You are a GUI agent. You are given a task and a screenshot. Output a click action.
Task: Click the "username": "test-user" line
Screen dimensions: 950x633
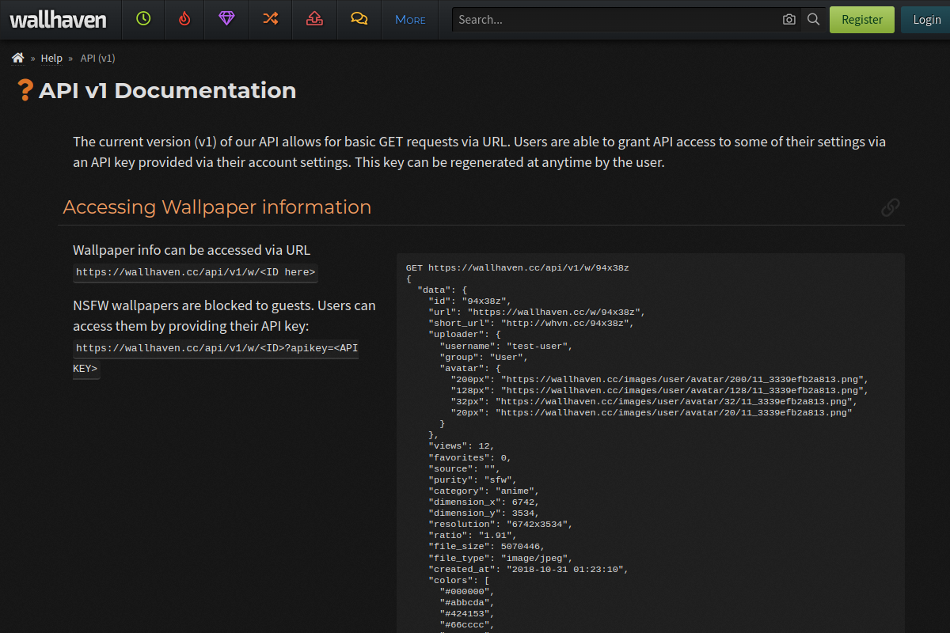[x=506, y=346]
